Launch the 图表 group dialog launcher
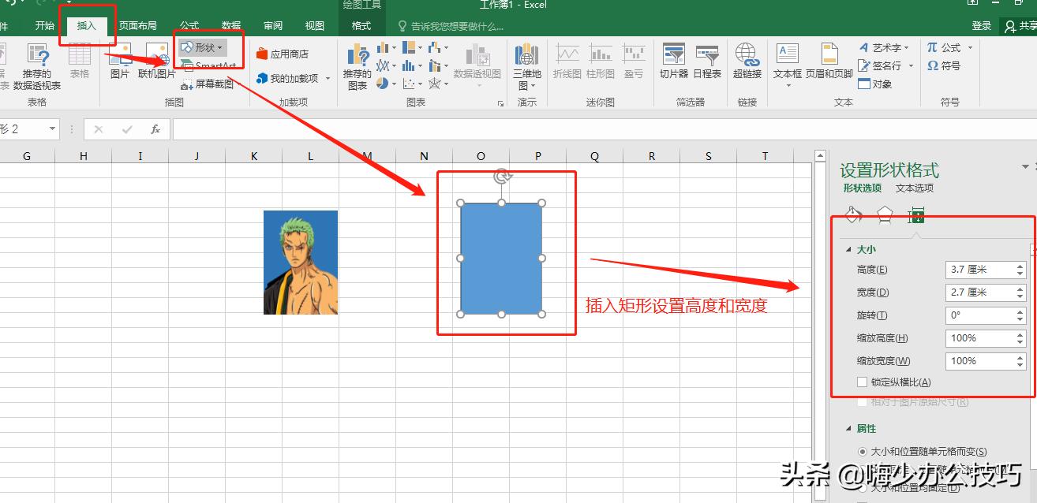Viewport: 1037px width, 503px height. (x=500, y=103)
